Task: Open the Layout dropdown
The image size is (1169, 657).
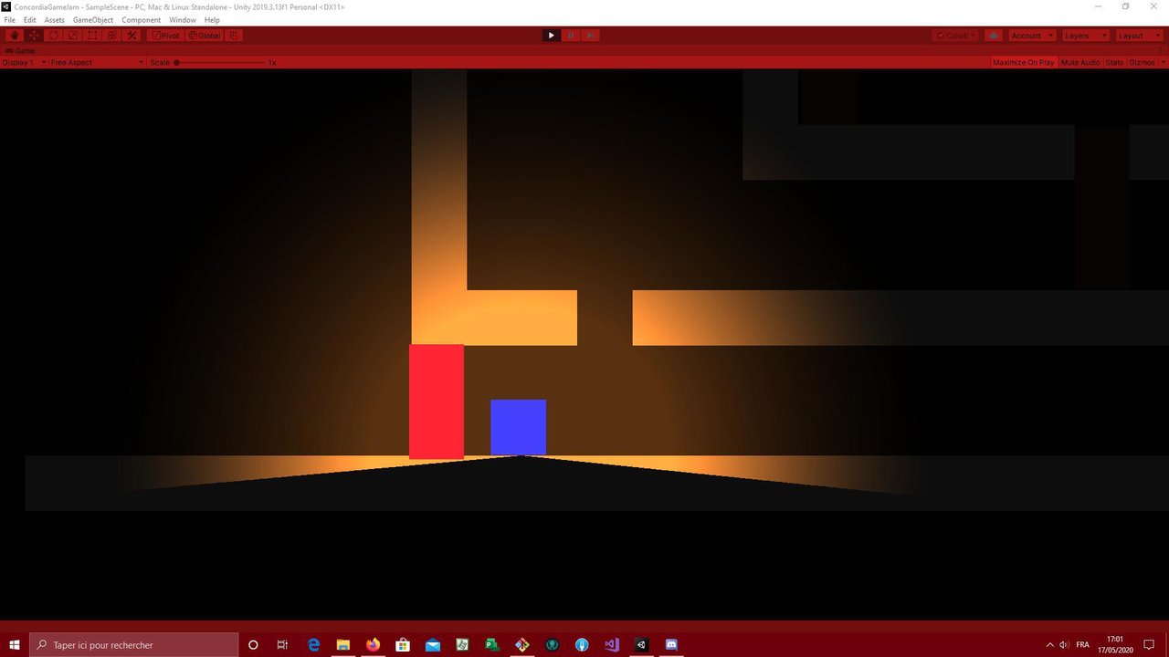Action: pyautogui.click(x=1139, y=36)
